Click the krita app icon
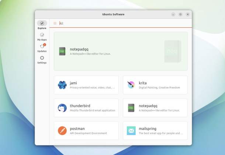 131,85
